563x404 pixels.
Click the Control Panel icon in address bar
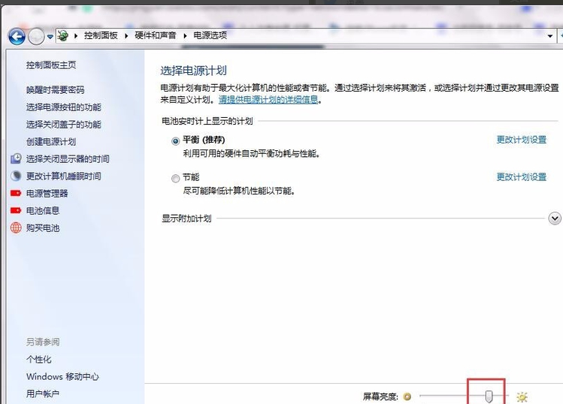64,35
